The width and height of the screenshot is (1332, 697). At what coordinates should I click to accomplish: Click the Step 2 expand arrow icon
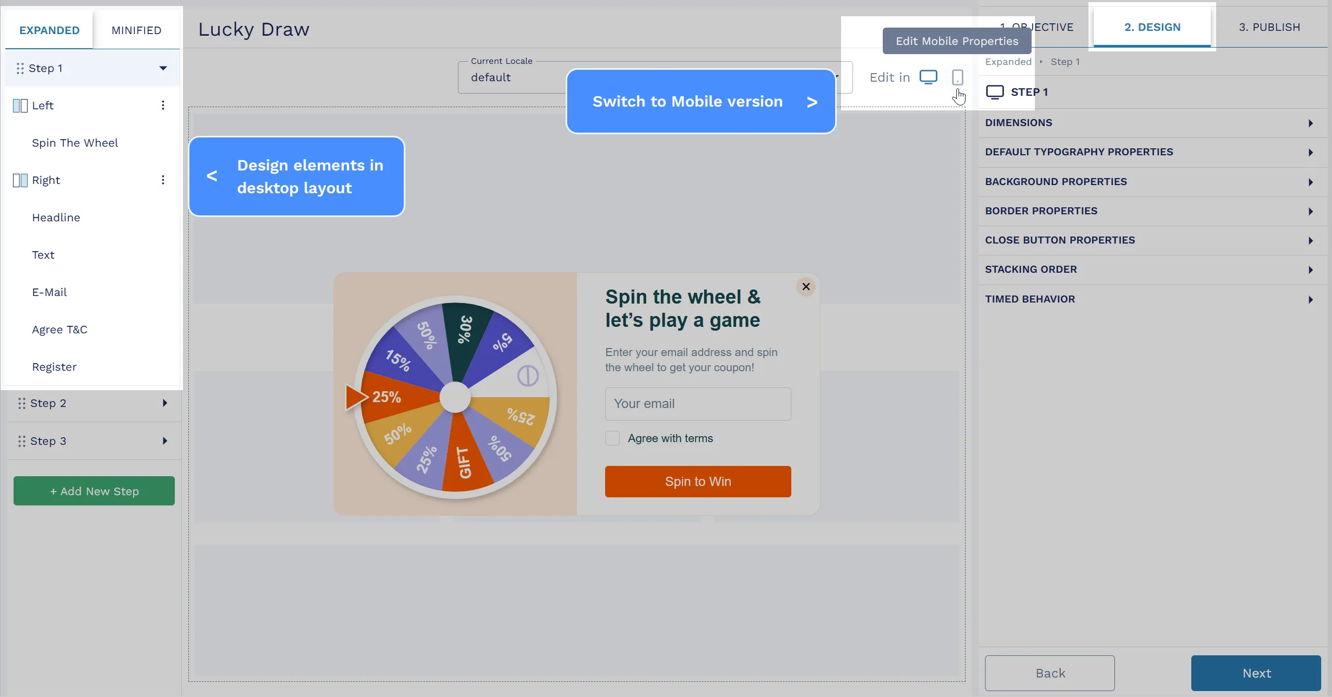pyautogui.click(x=164, y=403)
